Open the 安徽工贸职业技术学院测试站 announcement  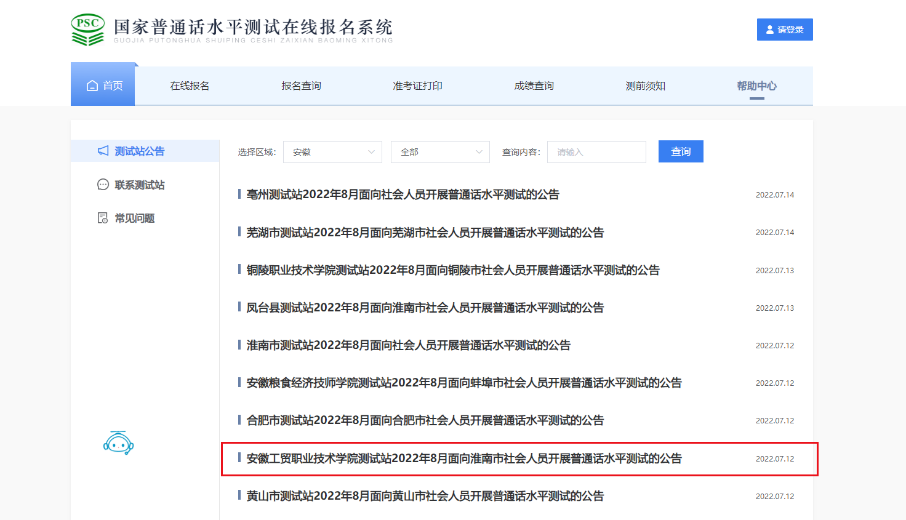click(463, 458)
